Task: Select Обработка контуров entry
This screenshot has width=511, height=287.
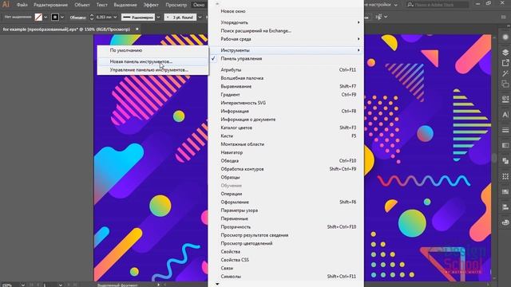Action: tap(286, 169)
